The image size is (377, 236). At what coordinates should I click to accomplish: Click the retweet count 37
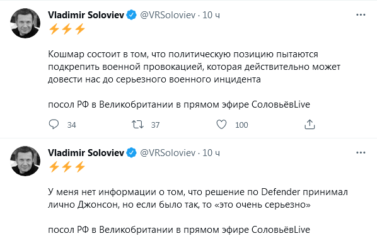click(x=155, y=125)
